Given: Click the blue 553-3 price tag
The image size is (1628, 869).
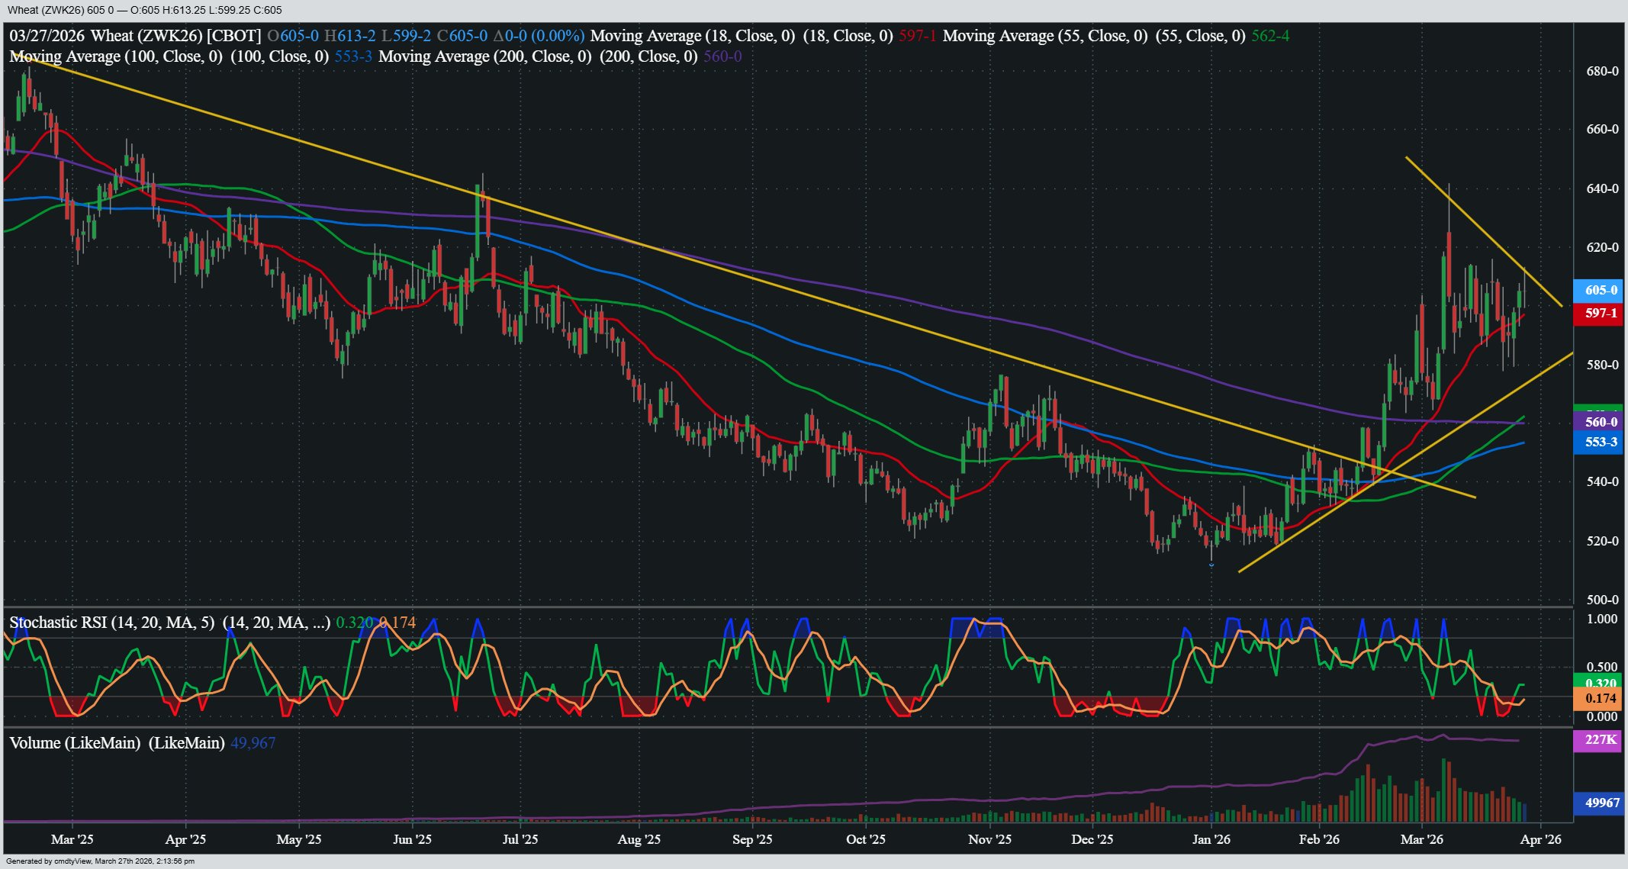Looking at the screenshot, I should pos(1599,442).
